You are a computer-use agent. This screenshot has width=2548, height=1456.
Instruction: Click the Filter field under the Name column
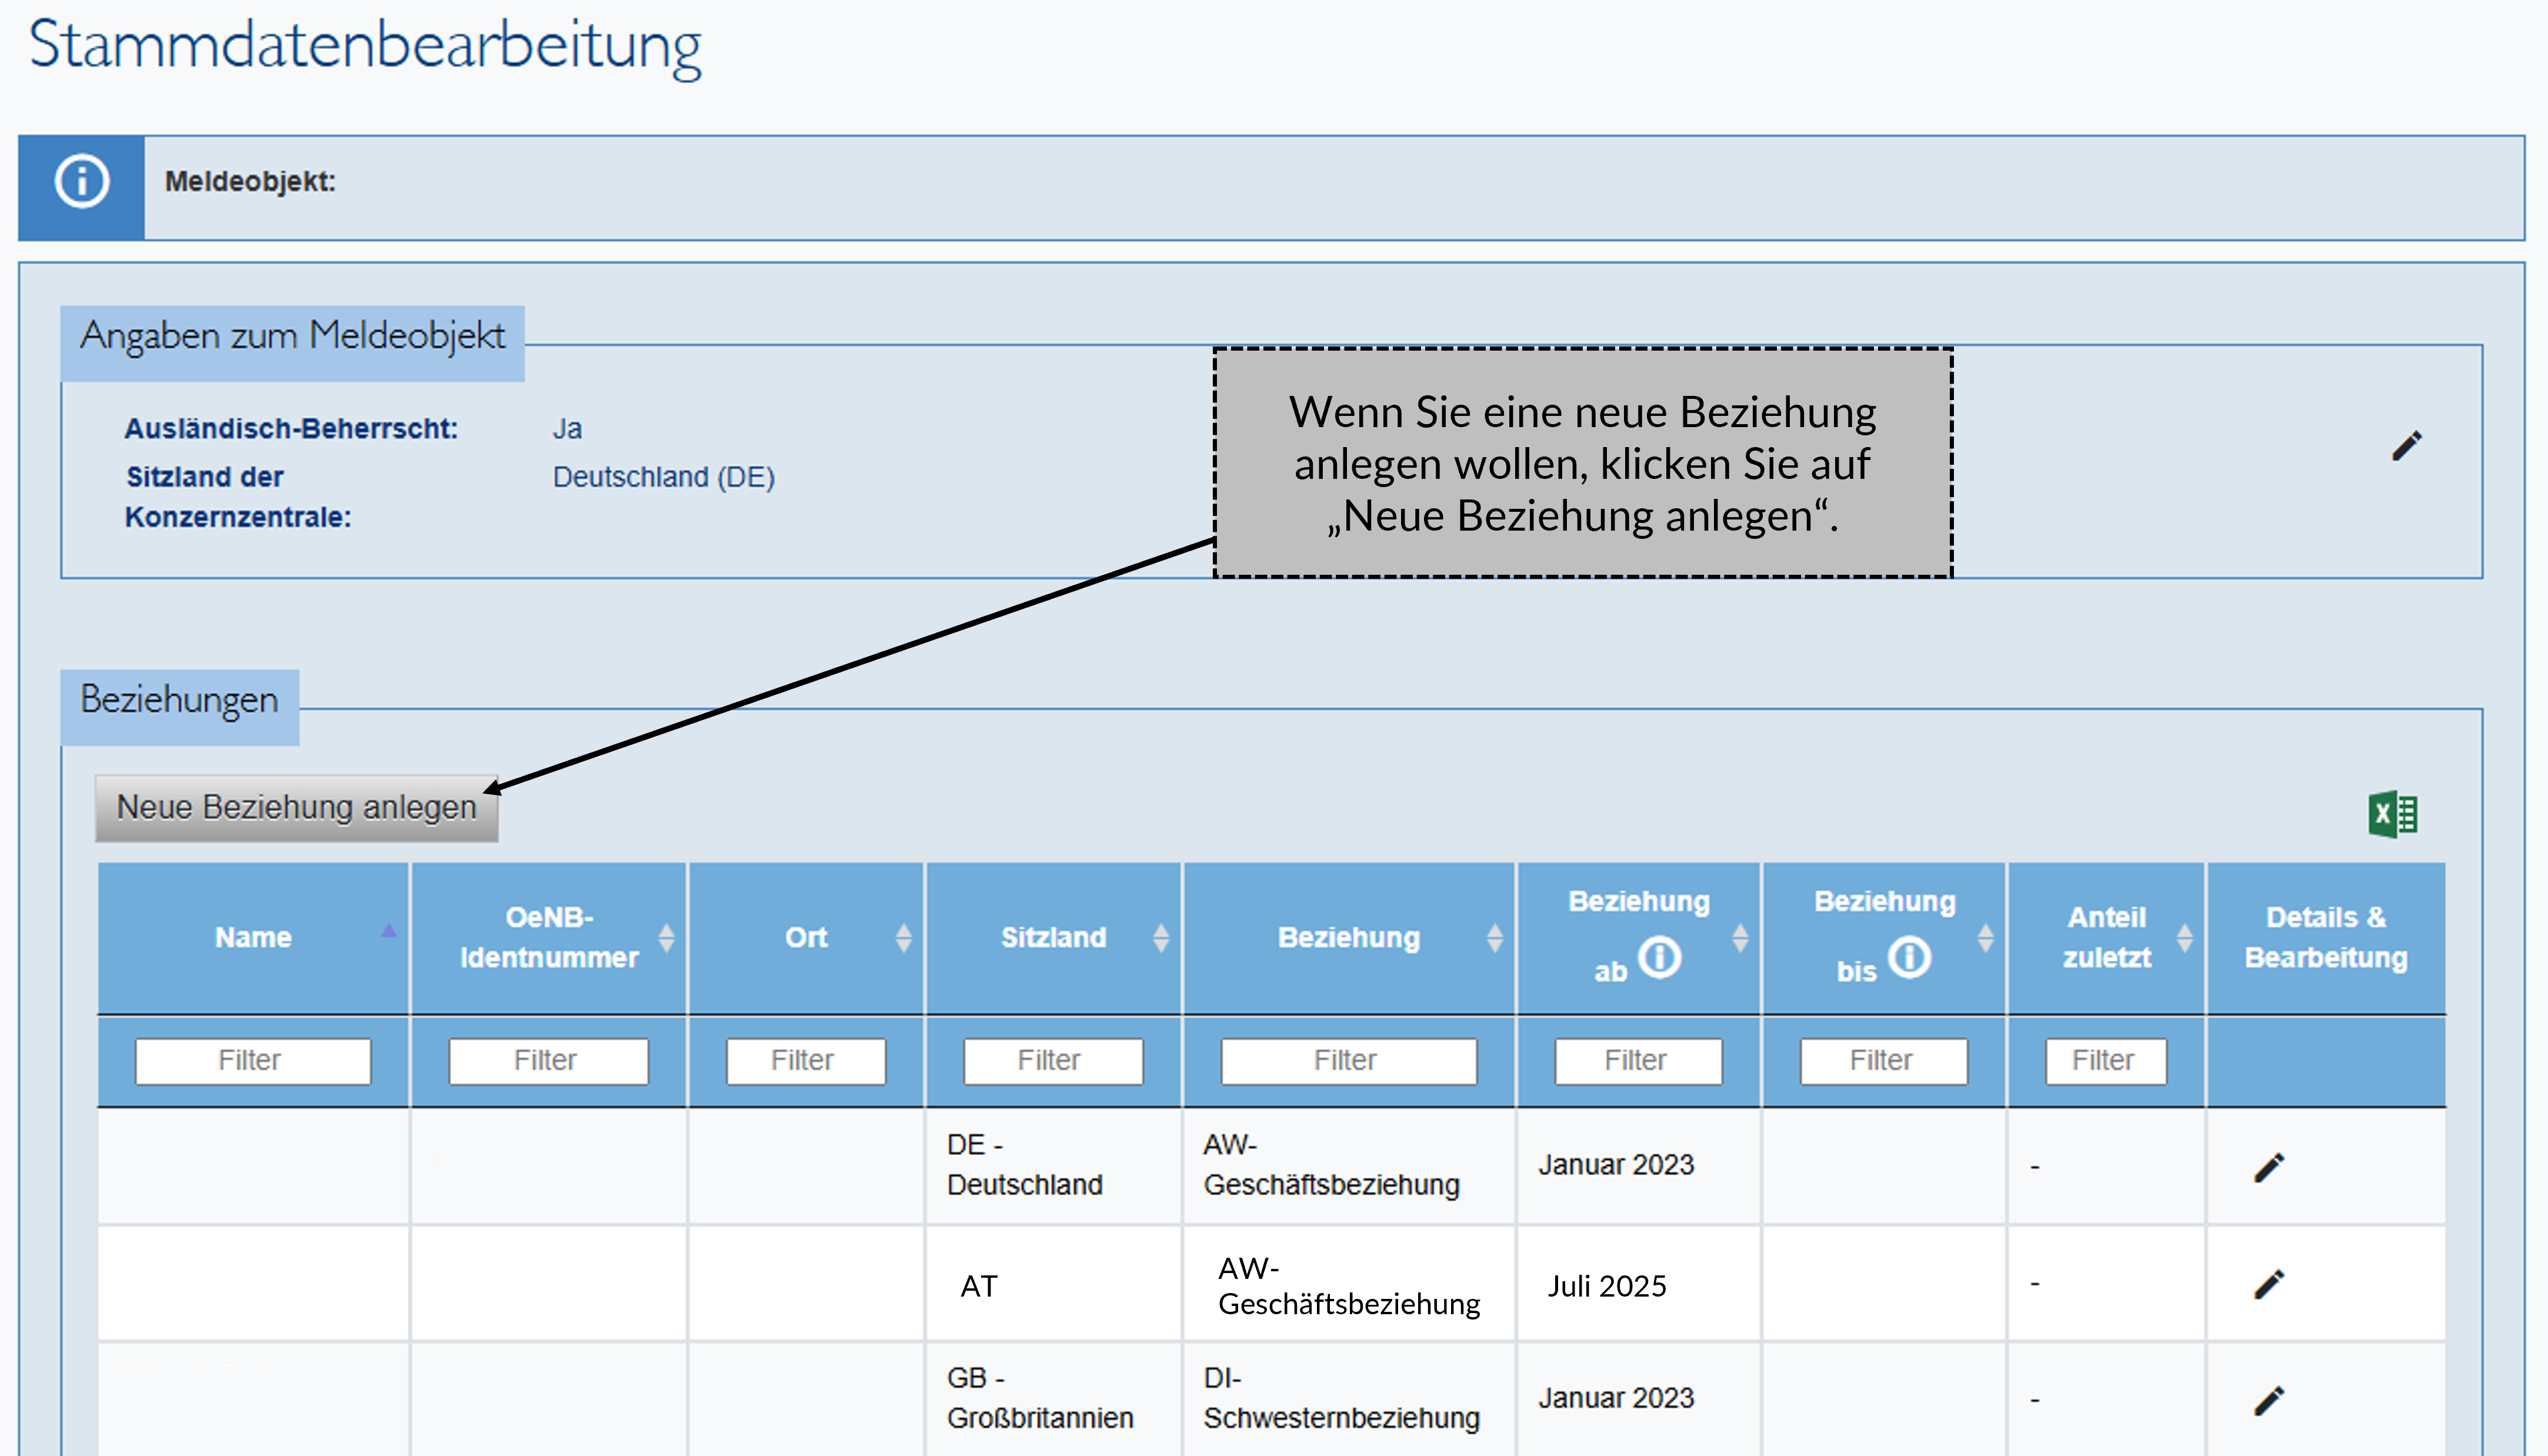click(252, 1060)
